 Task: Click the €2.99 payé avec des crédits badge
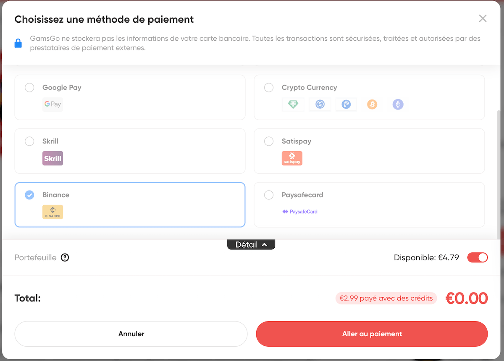(386, 298)
